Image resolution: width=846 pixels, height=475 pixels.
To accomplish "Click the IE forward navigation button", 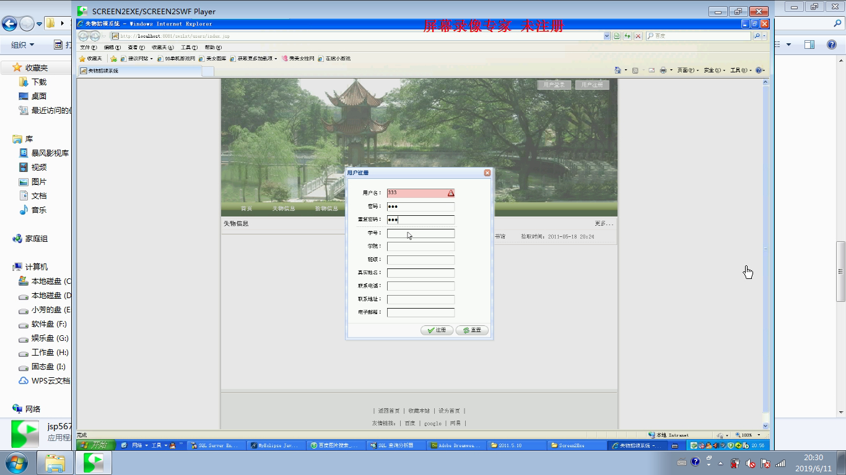I will (x=95, y=36).
